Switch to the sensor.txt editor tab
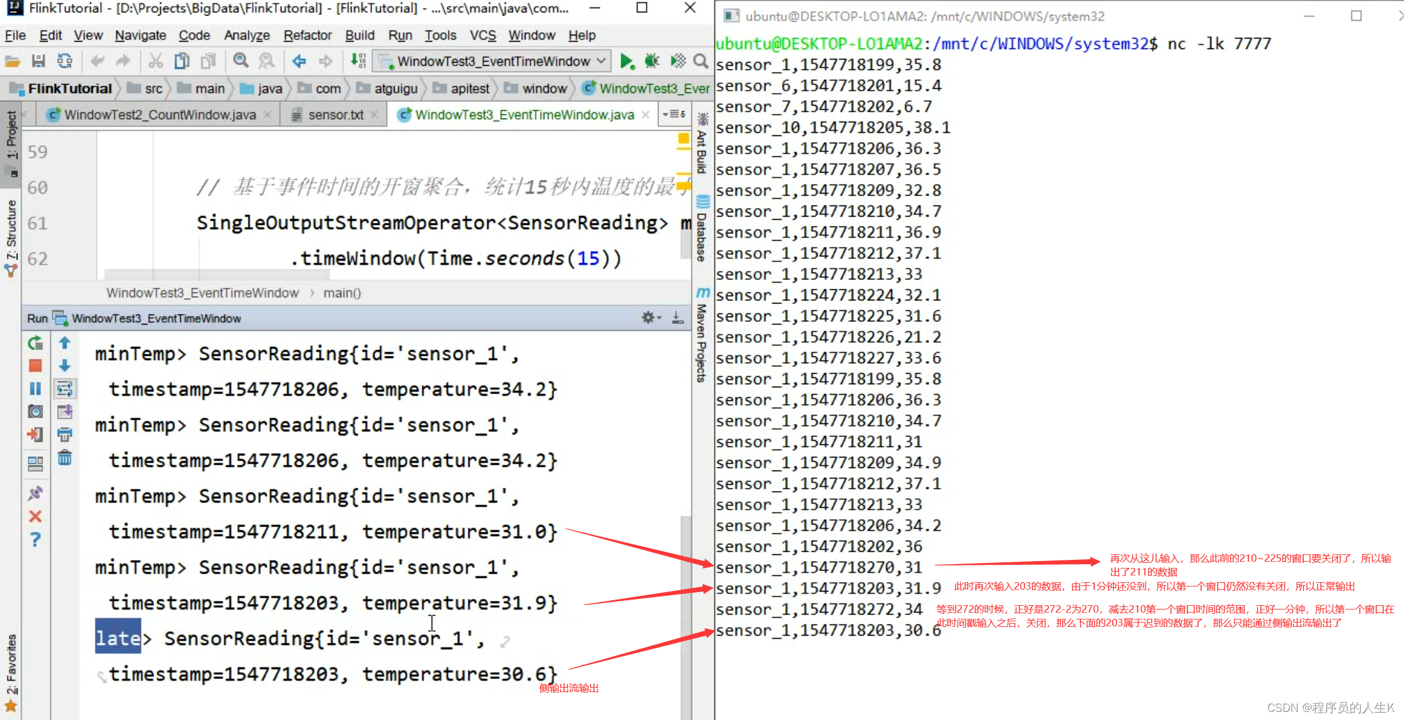The image size is (1404, 720). point(335,115)
